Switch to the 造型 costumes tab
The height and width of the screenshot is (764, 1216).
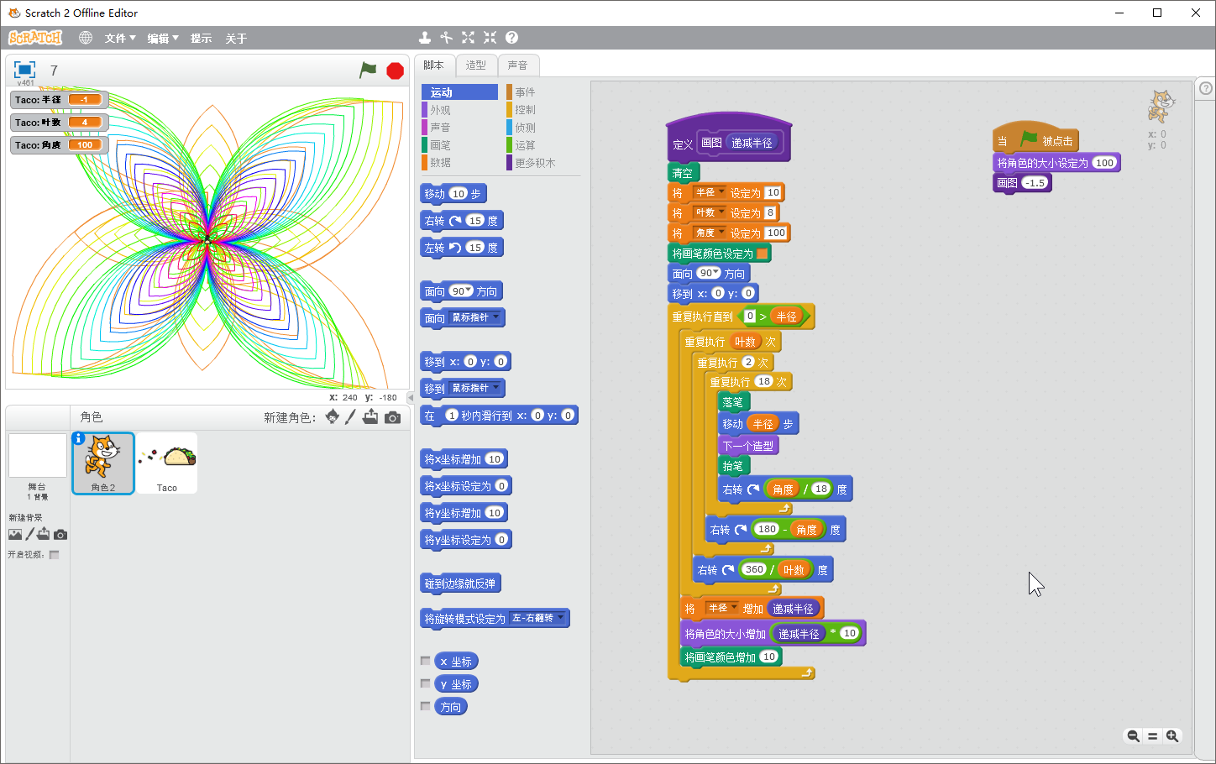pyautogui.click(x=476, y=65)
